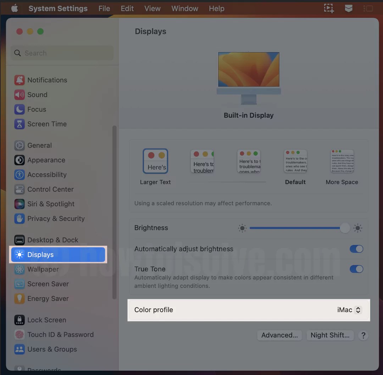Open Energy Saver settings

(x=48, y=299)
